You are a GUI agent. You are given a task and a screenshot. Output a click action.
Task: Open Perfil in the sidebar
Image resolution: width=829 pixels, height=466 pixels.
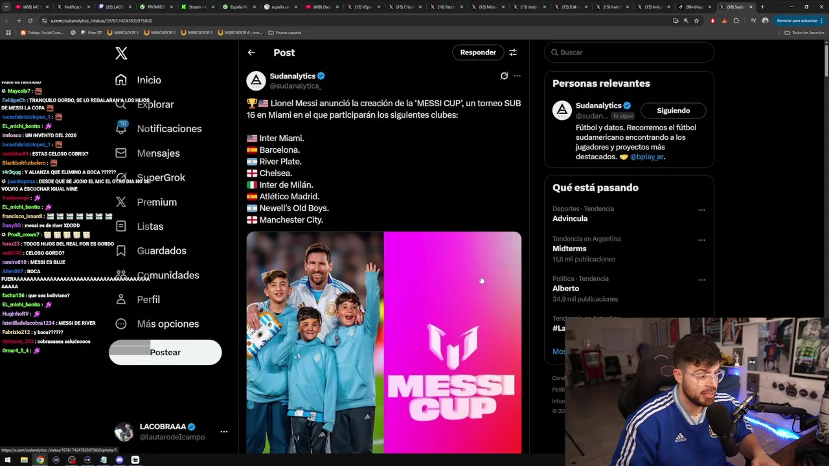coord(138,299)
